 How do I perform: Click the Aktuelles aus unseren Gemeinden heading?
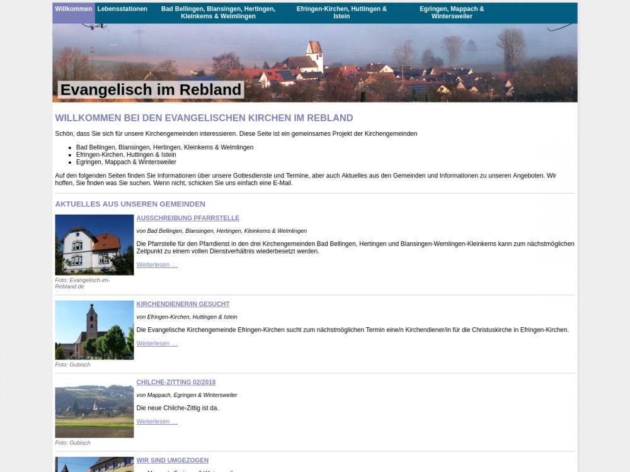[x=130, y=204]
